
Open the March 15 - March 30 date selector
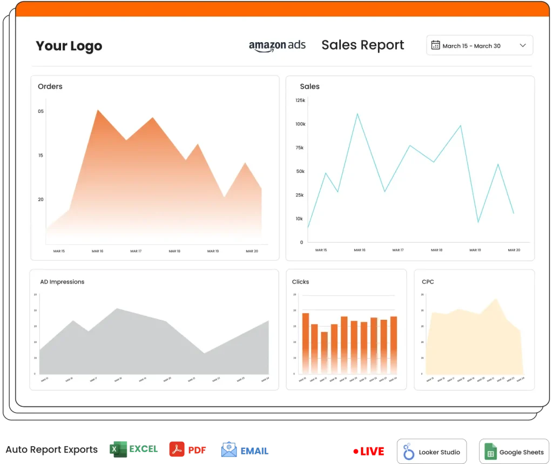click(471, 46)
